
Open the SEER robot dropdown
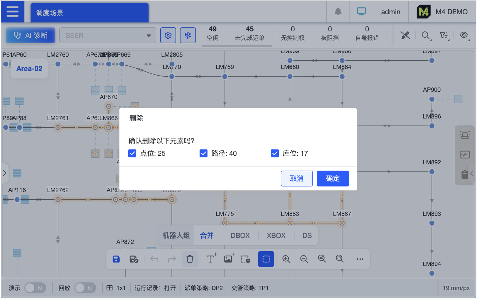[108, 35]
